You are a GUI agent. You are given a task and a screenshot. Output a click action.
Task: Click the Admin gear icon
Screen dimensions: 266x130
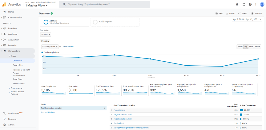click(5, 125)
